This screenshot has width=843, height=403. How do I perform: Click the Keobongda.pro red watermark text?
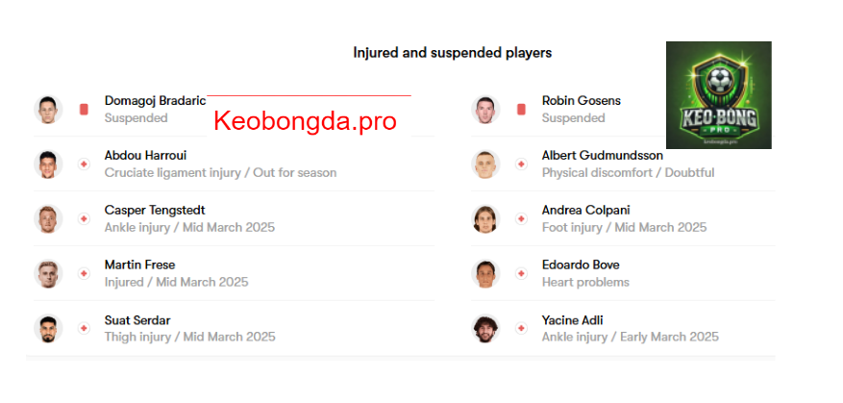(x=305, y=121)
